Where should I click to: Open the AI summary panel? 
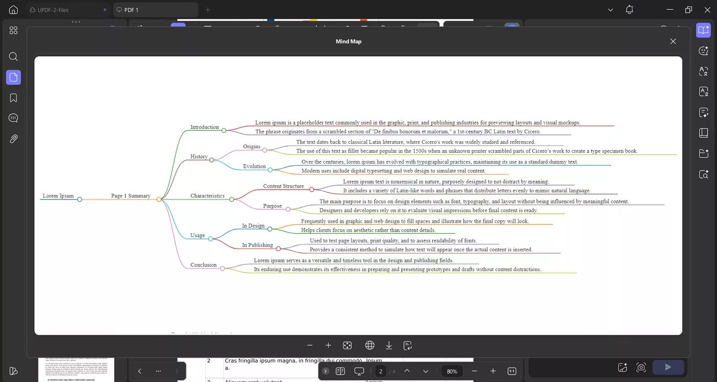pyautogui.click(x=704, y=30)
